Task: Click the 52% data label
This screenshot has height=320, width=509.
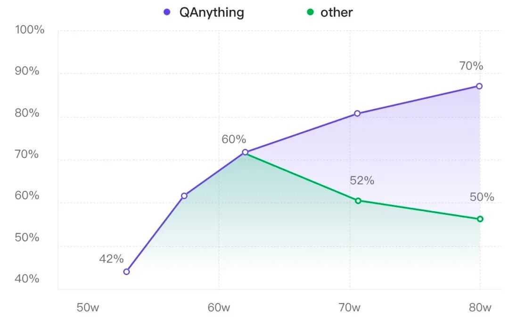Action: click(x=362, y=181)
